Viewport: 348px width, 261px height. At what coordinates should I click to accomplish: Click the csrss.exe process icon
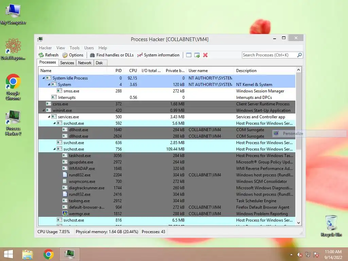48,104
